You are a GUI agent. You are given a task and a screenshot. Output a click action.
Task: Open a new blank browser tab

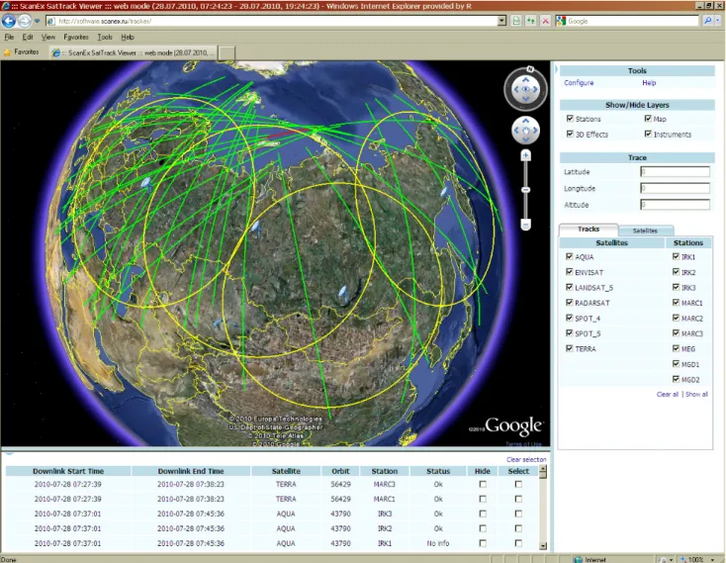[x=227, y=53]
